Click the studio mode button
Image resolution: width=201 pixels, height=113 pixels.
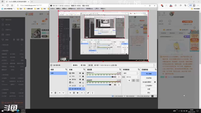149,86
